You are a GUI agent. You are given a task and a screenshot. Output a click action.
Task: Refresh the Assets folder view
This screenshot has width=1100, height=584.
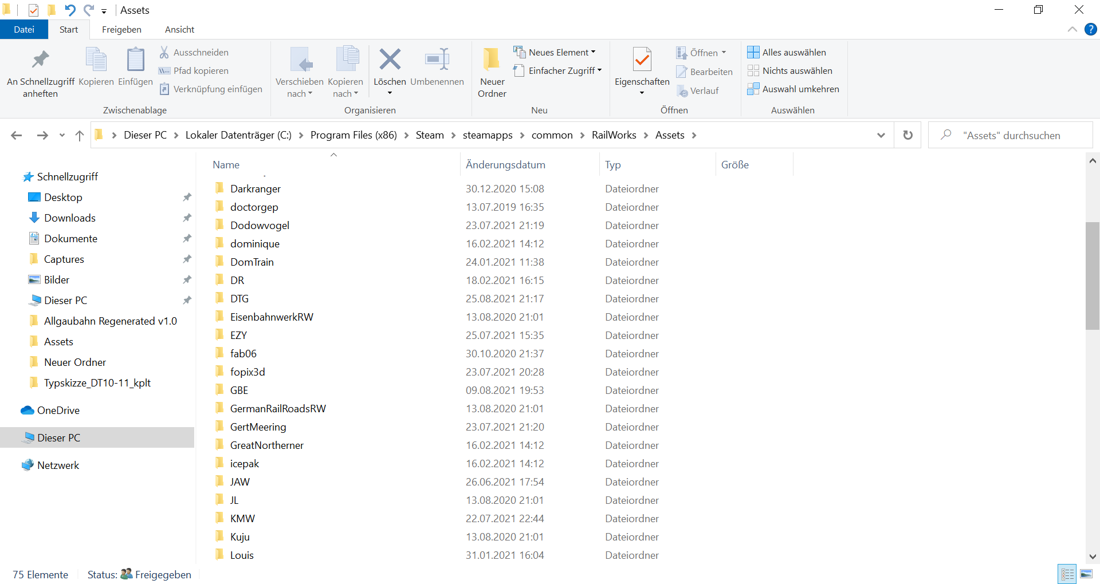pos(907,135)
